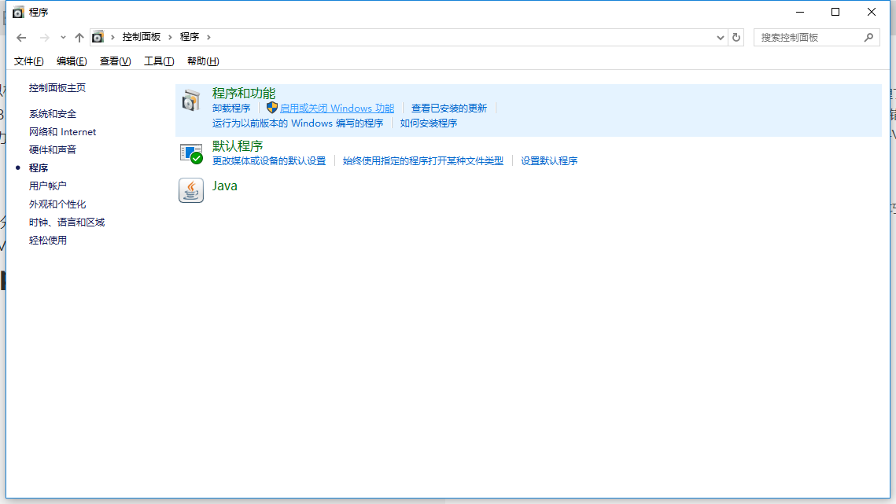Click the 默认程序 heading
The height and width of the screenshot is (504, 896).
(238, 145)
